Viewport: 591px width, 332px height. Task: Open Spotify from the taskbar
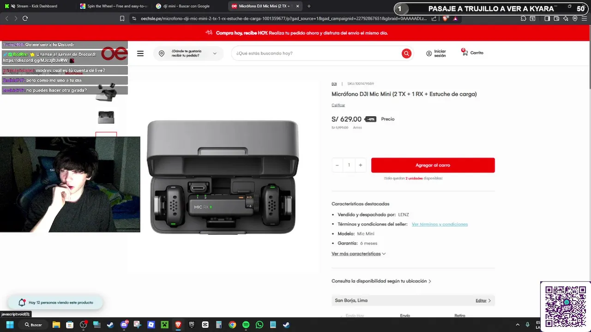click(x=246, y=325)
